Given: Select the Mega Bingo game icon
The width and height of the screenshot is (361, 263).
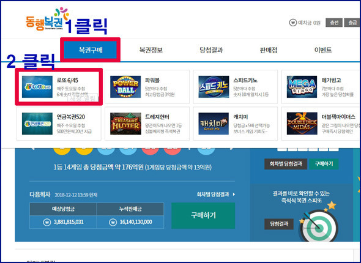Looking at the screenshot, I should click(x=302, y=87).
